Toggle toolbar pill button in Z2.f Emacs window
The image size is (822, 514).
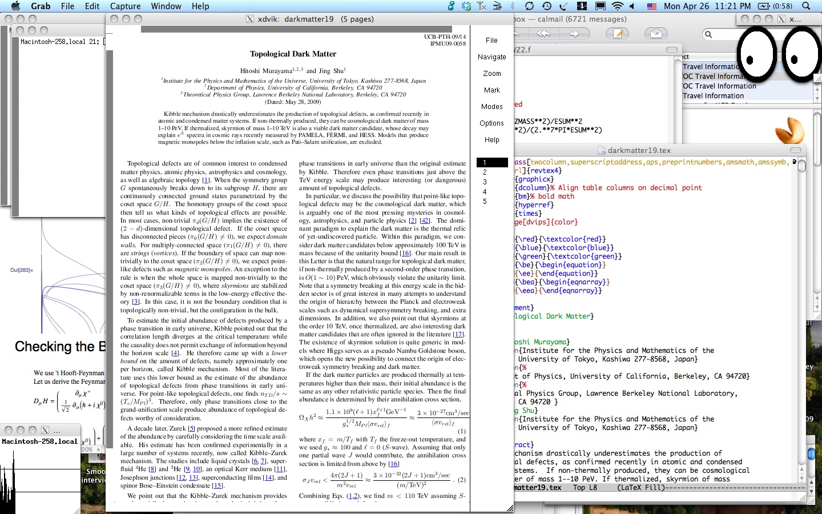coord(672,50)
